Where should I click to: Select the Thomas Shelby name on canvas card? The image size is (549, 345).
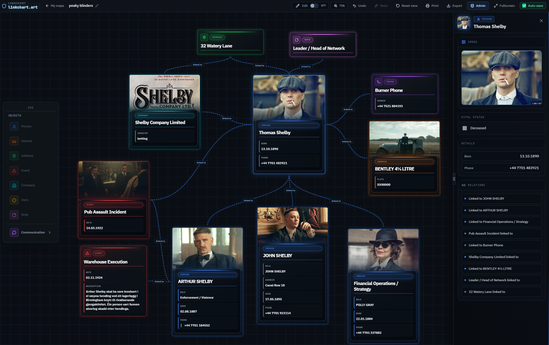[275, 133]
